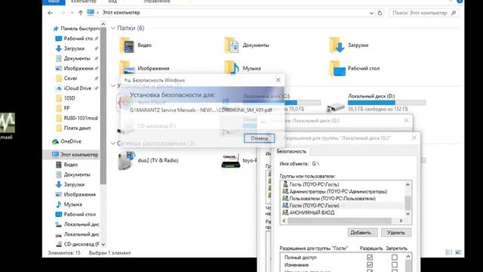Switch to details view icon in status bar
Image resolution: width=483 pixels, height=272 pixels.
coord(449,252)
